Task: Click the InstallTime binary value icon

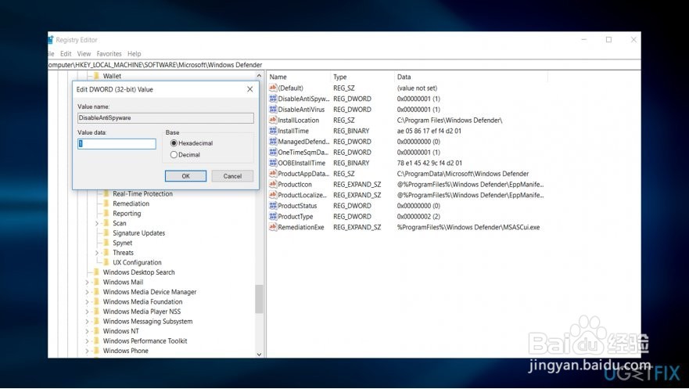Action: click(273, 131)
